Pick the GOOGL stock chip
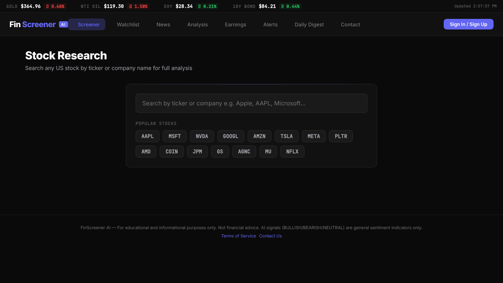 pyautogui.click(x=231, y=136)
